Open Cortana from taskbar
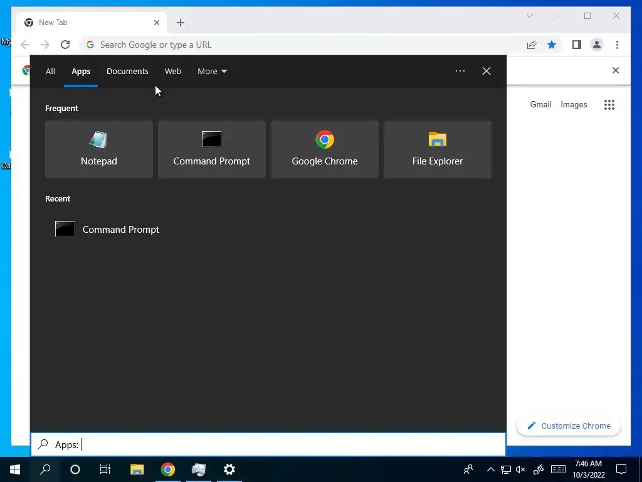 point(75,469)
